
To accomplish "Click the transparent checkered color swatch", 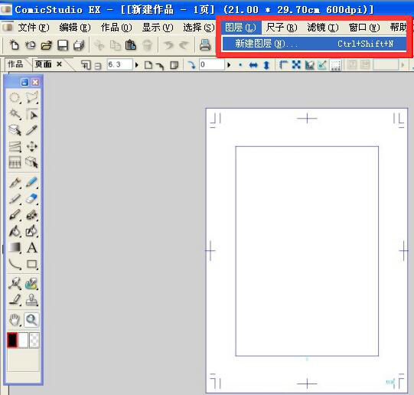I will click(34, 340).
